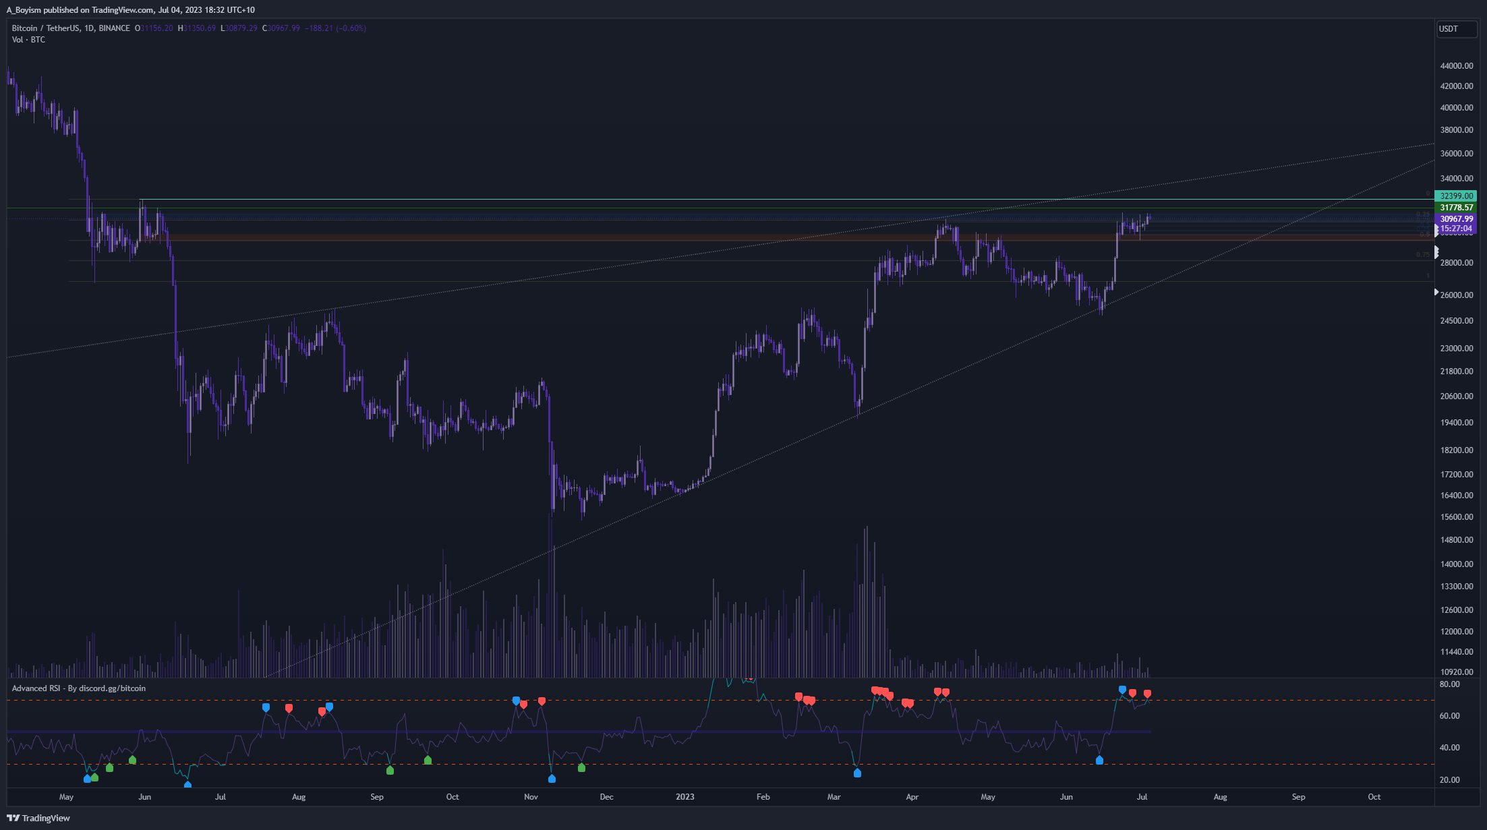
Task: Click the 32399.00 teal price label
Action: (x=1456, y=196)
